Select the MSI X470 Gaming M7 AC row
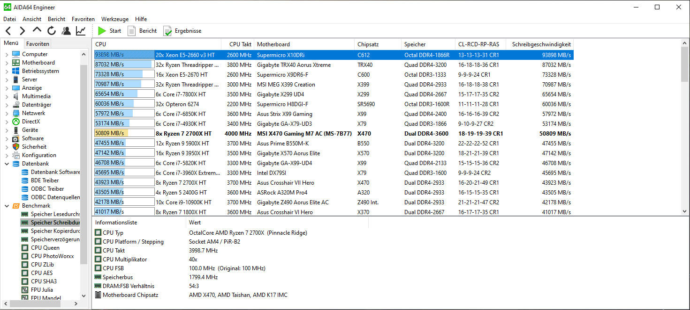 point(333,134)
